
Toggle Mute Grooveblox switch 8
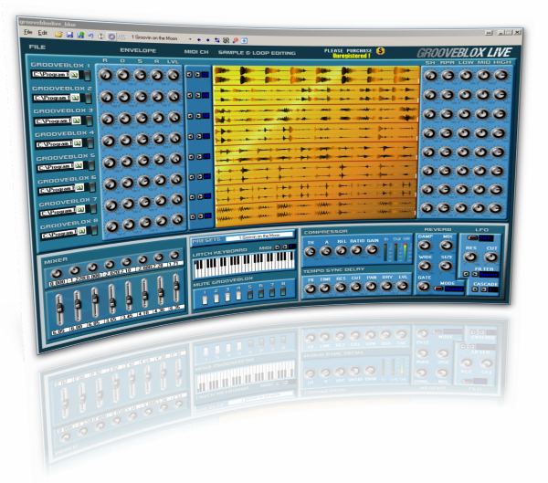(x=283, y=290)
